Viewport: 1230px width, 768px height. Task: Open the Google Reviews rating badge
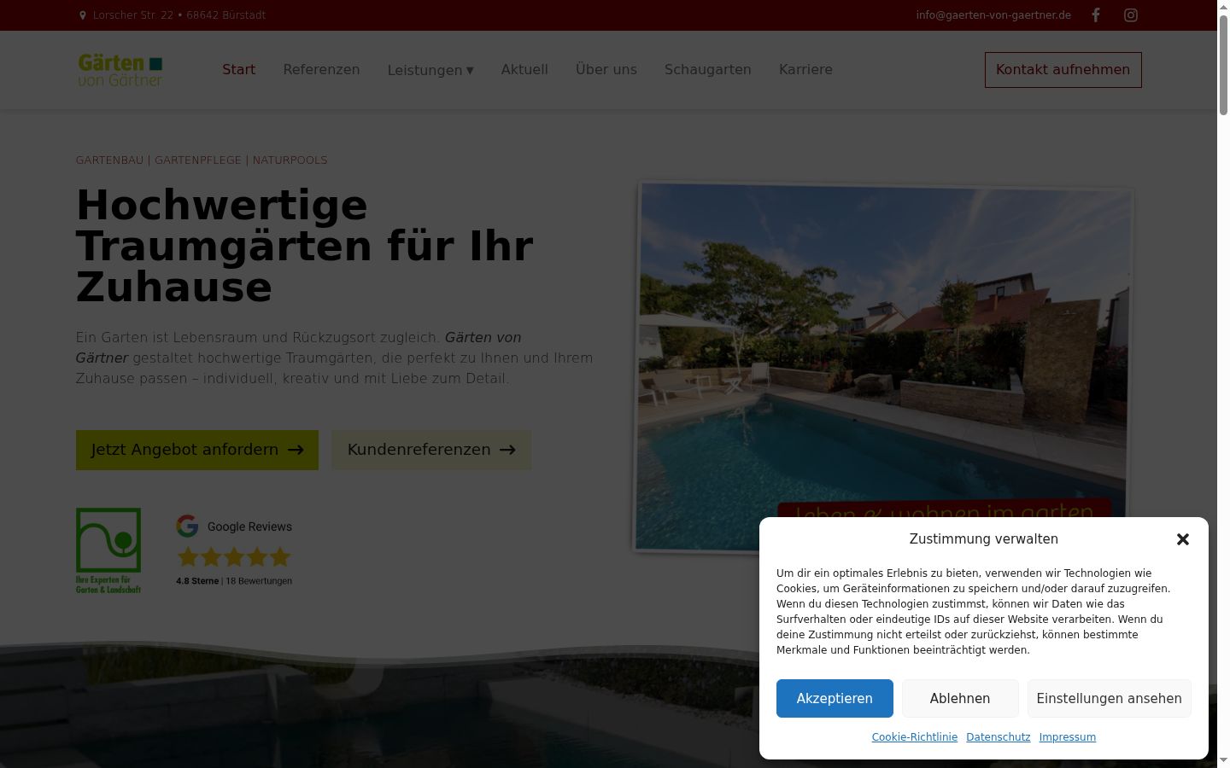click(234, 550)
